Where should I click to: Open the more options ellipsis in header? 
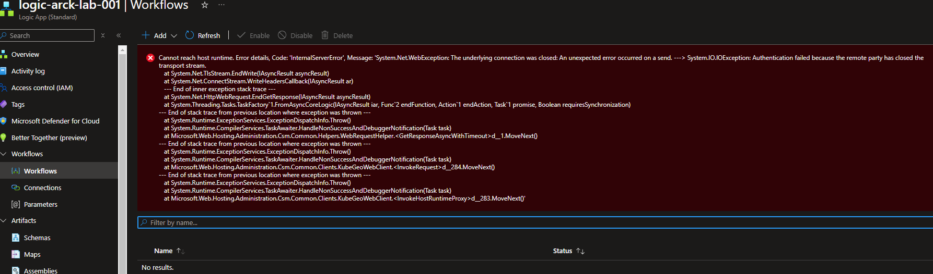[x=221, y=5]
